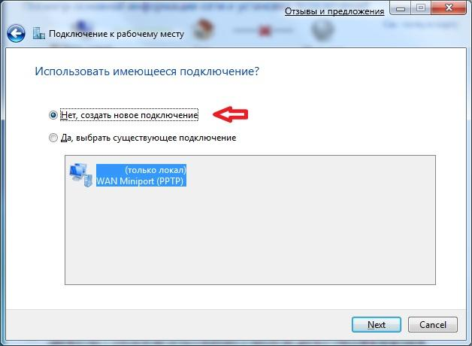
Task: Click the title text Подключение к рабочему месту
Action: click(116, 34)
